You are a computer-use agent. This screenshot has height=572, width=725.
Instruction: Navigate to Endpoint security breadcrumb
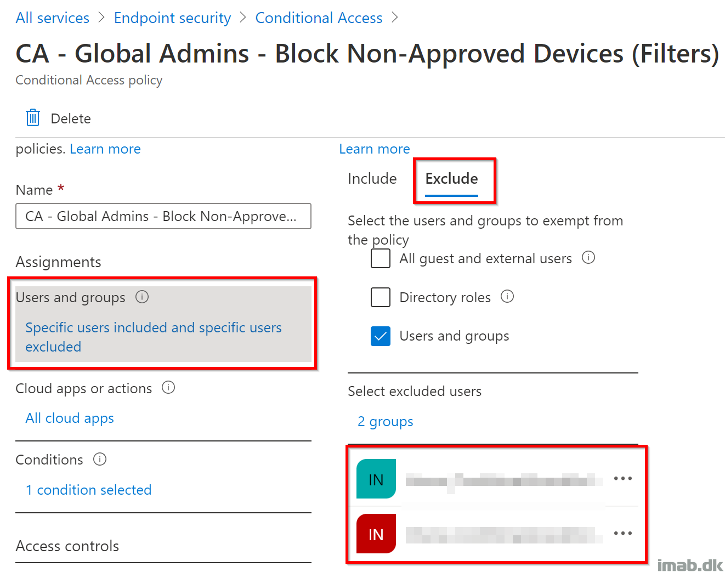pos(172,18)
